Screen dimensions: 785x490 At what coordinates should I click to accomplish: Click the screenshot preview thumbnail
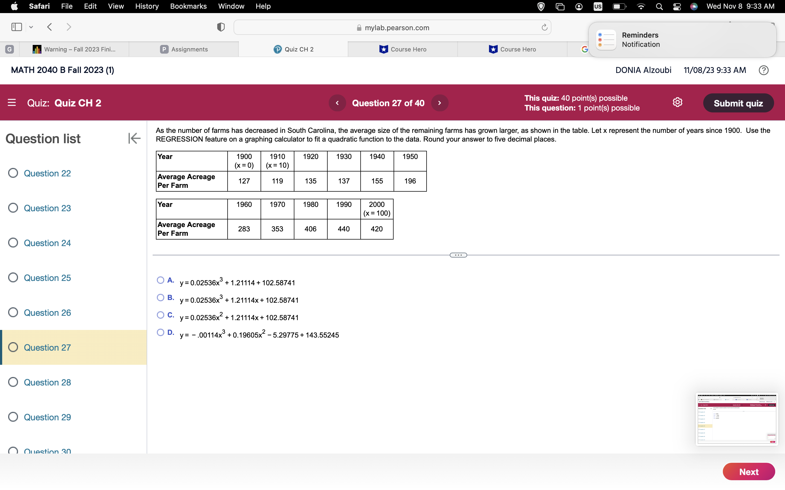pyautogui.click(x=736, y=419)
